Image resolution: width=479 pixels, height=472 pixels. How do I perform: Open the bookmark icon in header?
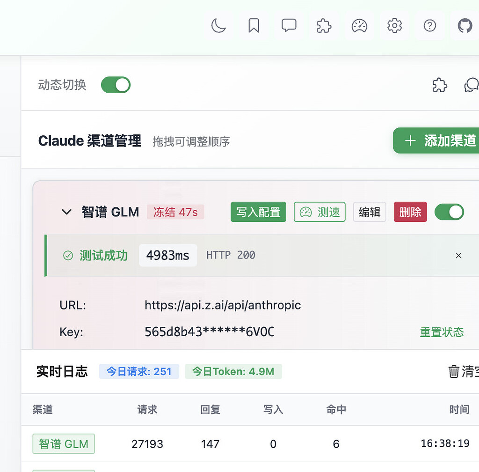point(254,26)
